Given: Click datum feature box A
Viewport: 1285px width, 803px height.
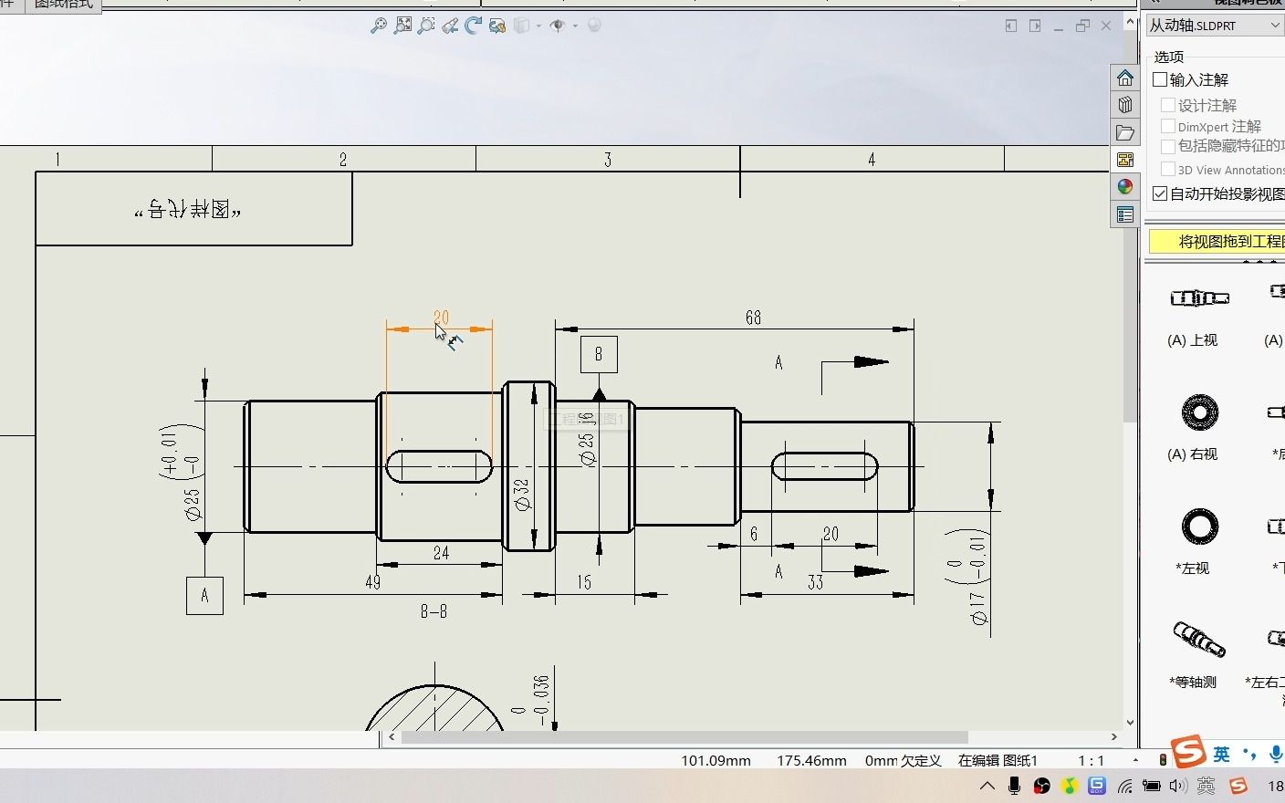Looking at the screenshot, I should point(204,595).
